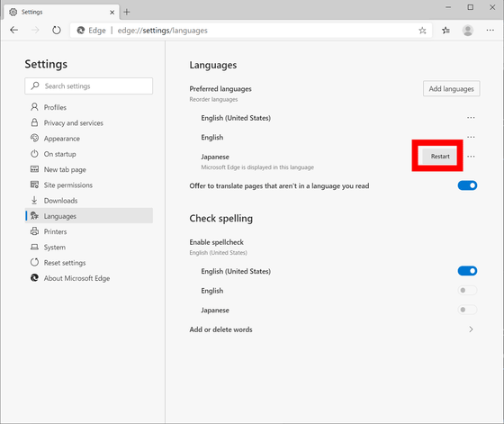Click the Site permissions icon

[34, 185]
